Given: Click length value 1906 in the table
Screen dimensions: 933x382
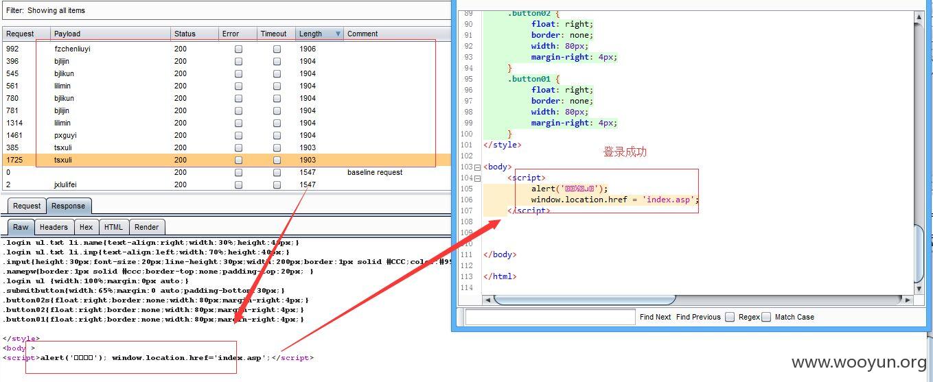Looking at the screenshot, I should [308, 49].
